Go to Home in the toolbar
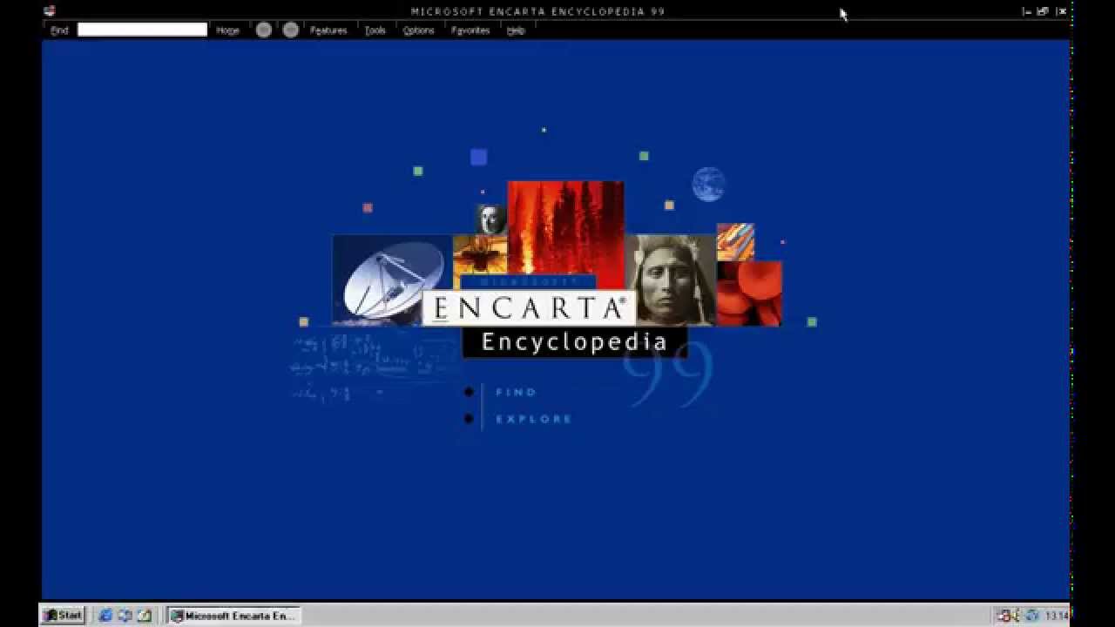 [x=227, y=30]
